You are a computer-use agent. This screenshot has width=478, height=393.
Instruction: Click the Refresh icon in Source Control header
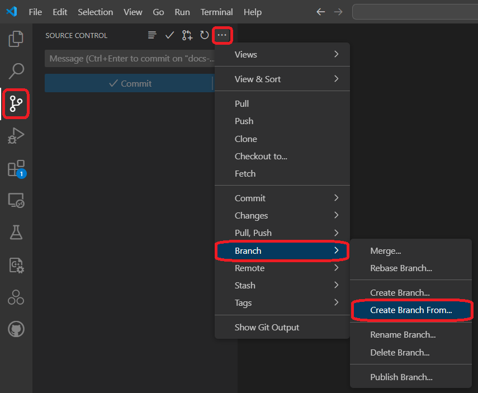205,35
